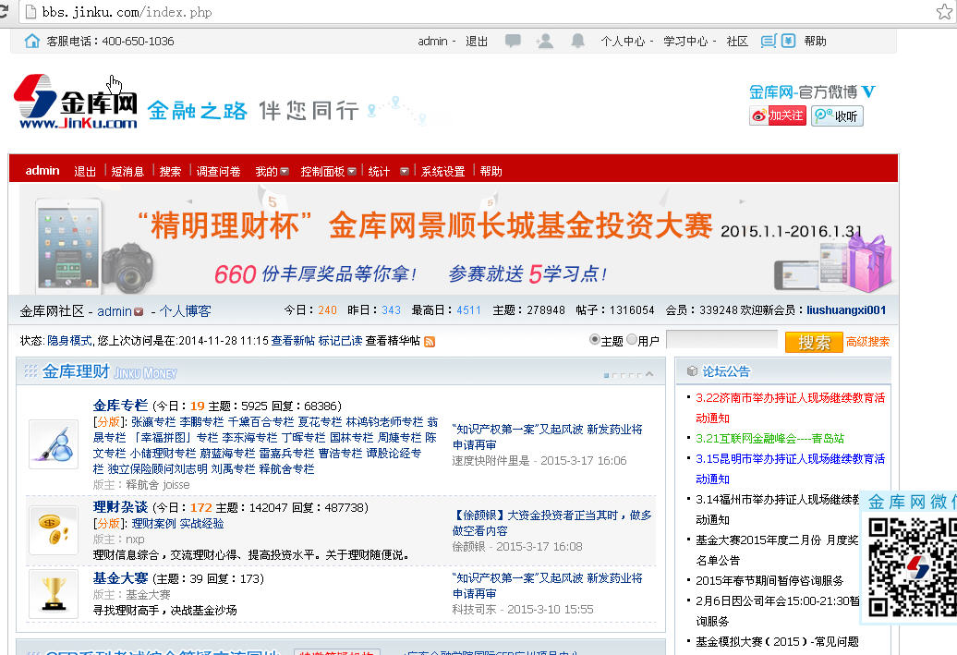
Task: Click the 金库专栏 forum pen icon
Action: pyautogui.click(x=54, y=444)
